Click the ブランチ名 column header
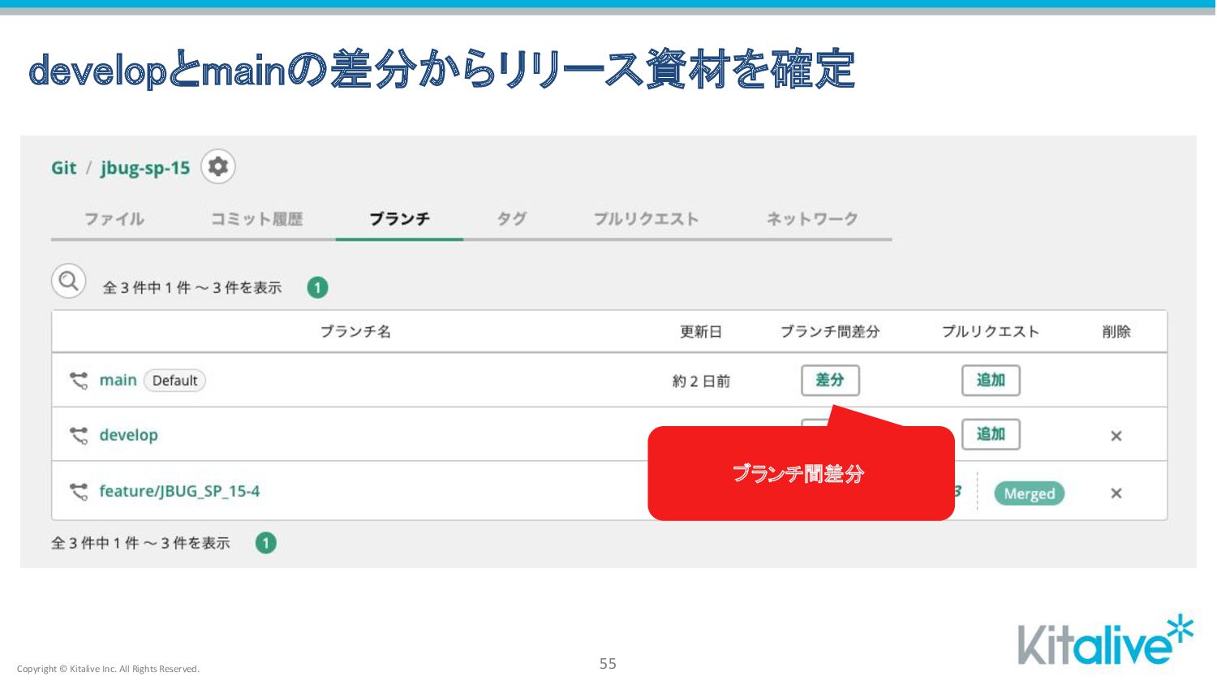Image resolution: width=1217 pixels, height=685 pixels. tap(355, 331)
